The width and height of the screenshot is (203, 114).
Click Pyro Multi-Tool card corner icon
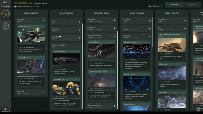coord(78,80)
